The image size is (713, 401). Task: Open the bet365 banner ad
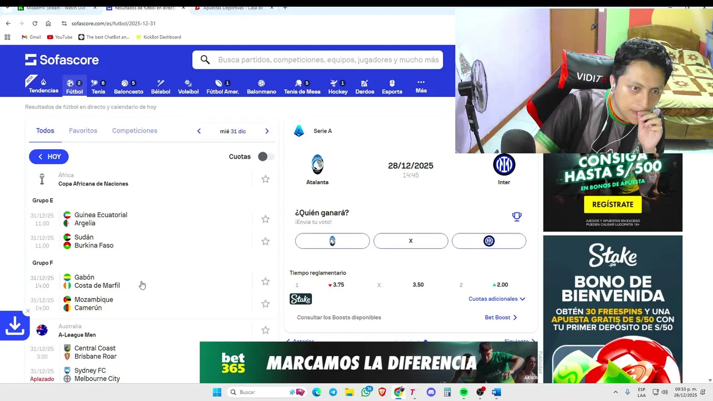[368, 362]
